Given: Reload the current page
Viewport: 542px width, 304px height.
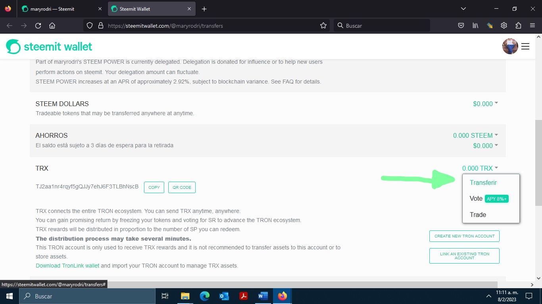Looking at the screenshot, I should click(x=38, y=26).
